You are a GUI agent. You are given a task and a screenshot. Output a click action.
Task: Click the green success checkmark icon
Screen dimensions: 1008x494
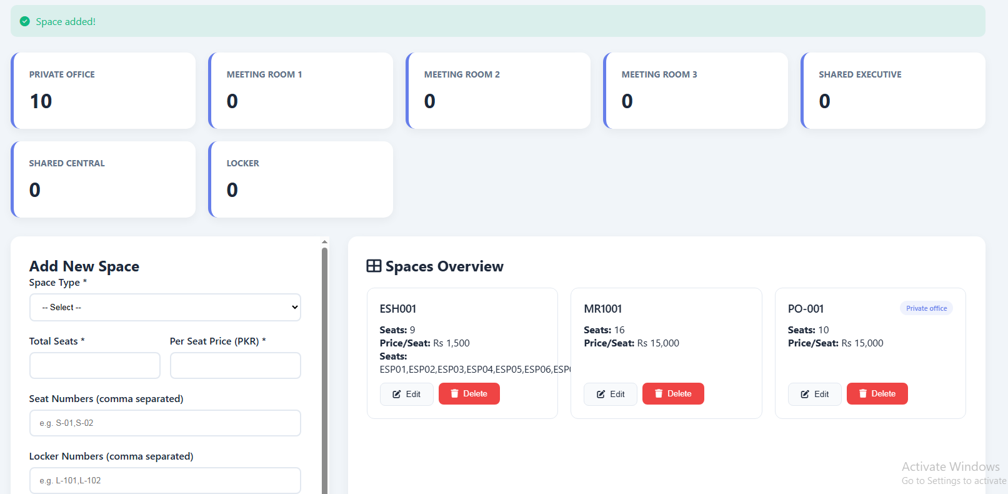point(24,21)
